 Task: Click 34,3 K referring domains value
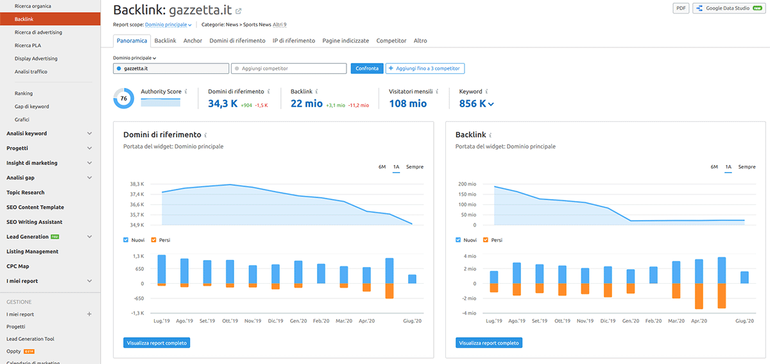point(223,103)
